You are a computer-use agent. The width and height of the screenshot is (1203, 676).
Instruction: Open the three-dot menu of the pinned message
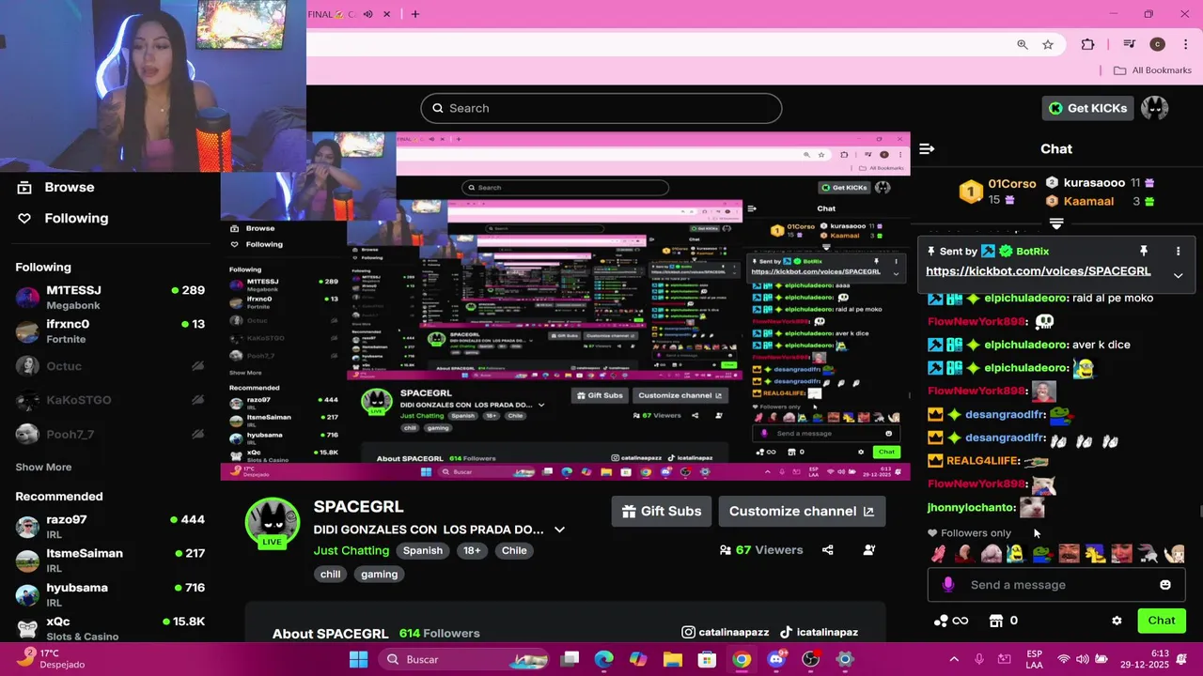1178,251
